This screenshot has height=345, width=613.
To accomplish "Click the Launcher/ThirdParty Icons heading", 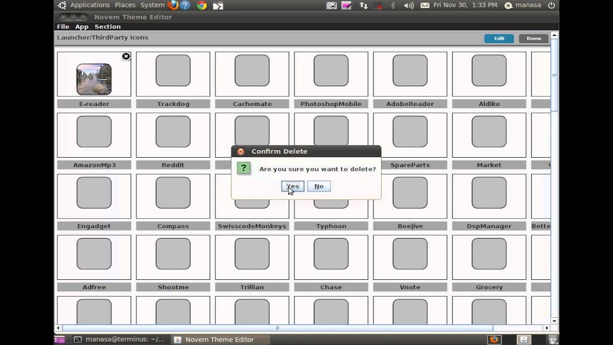I will coord(102,37).
